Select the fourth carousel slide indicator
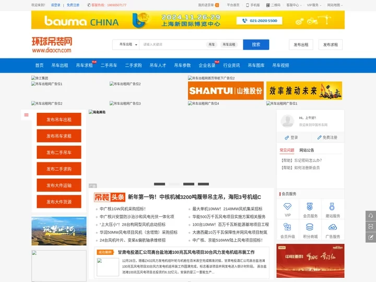The width and height of the screenshot is (376, 282). [203, 184]
